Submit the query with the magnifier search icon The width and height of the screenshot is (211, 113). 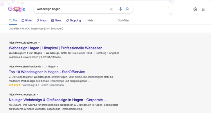(128, 9)
